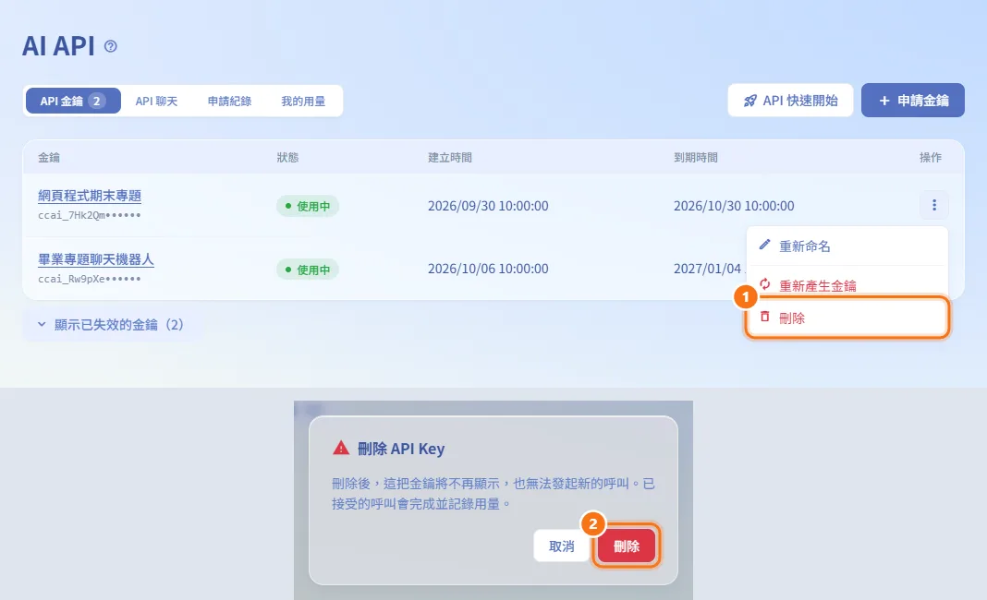The image size is (987, 600).
Task: Click creation time 2026/10/06 10:00:00
Action: click(488, 269)
